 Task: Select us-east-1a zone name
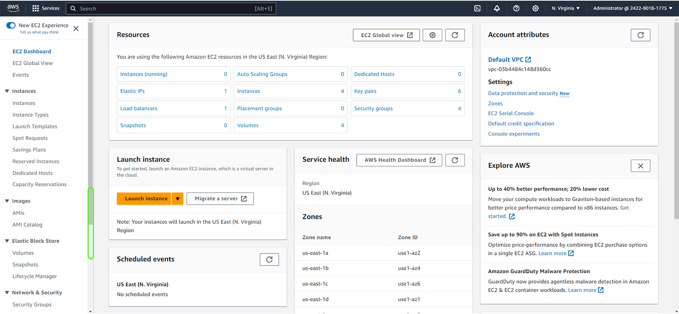click(x=315, y=253)
